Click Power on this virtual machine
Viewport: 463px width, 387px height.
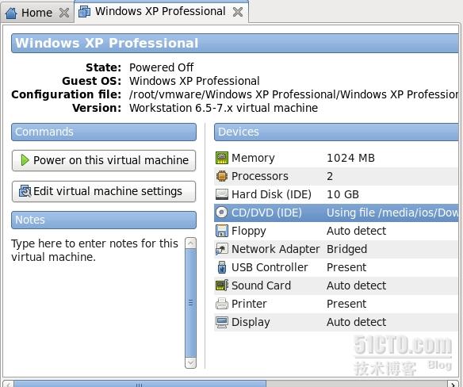point(104,160)
